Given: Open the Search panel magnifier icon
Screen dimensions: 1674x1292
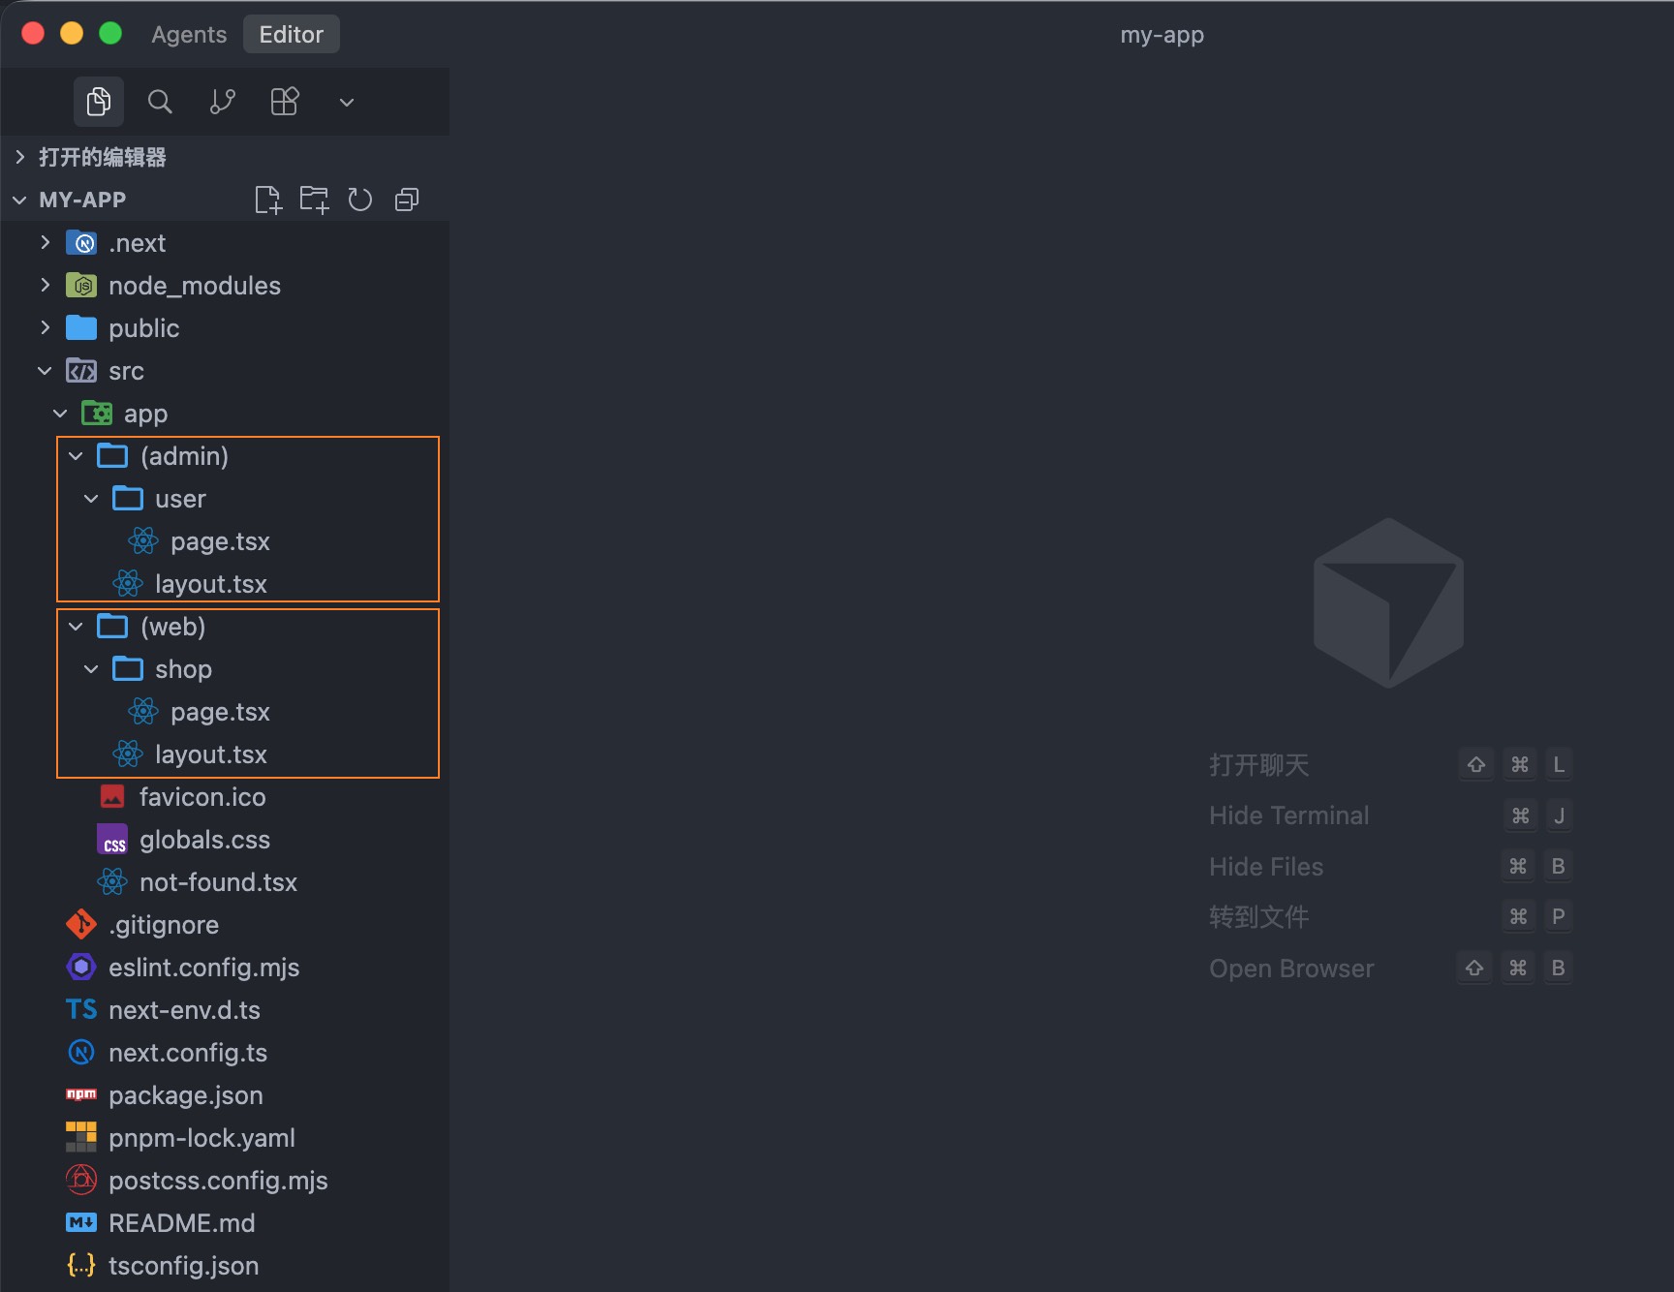Looking at the screenshot, I should point(160,102).
